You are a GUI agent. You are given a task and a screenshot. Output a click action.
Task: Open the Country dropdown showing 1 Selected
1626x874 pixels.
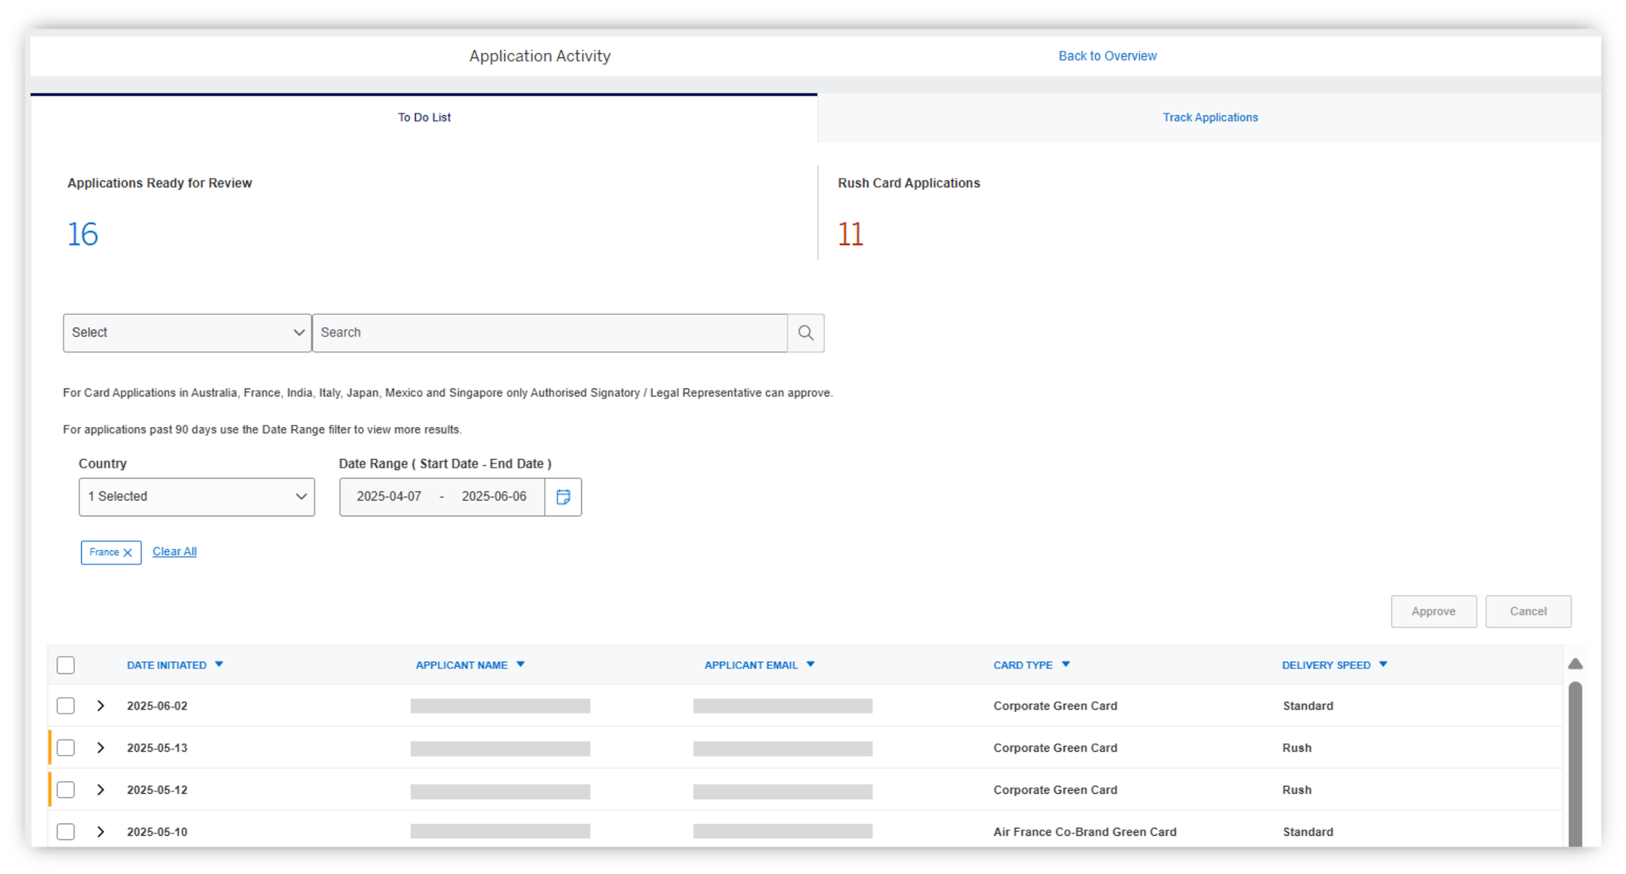(196, 497)
